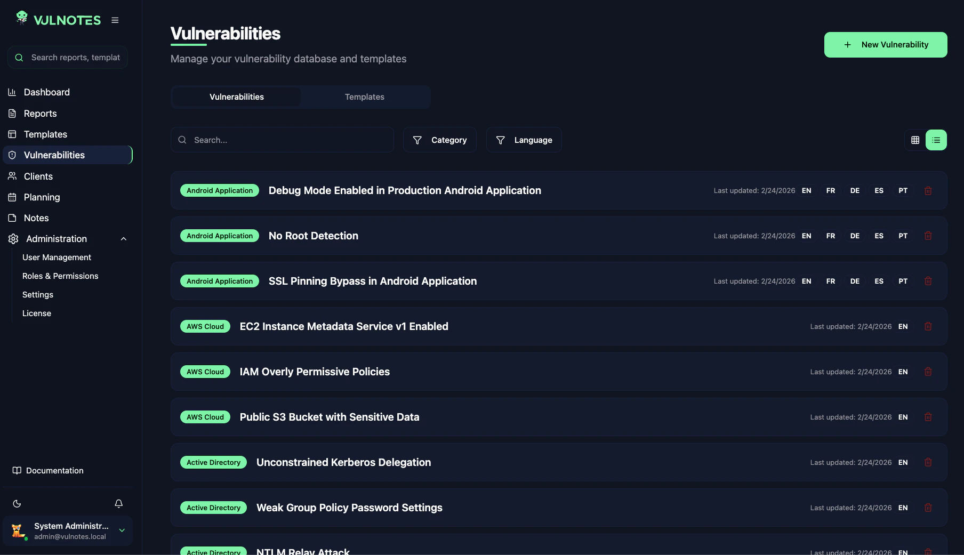Delete IAM Overly Permissive Policies trash icon

(x=928, y=372)
